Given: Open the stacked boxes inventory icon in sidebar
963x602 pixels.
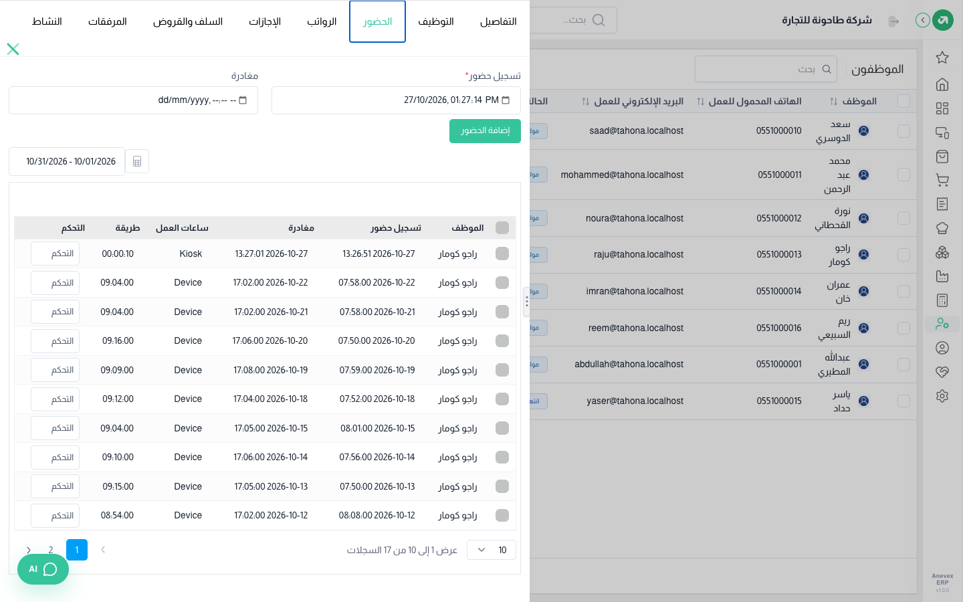Looking at the screenshot, I should point(942,252).
